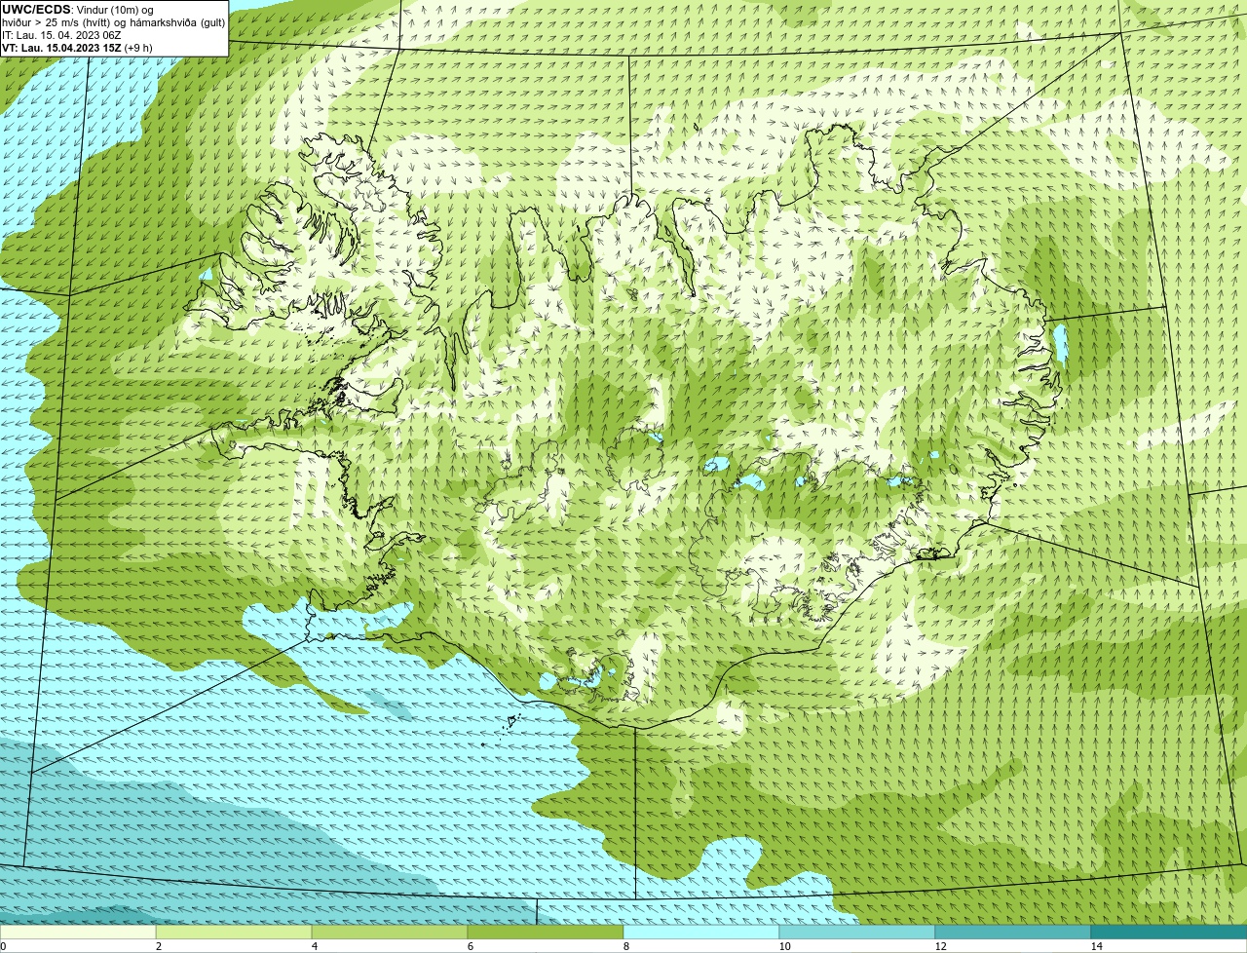Click the "UWC/ECDS: Vindur (10m) og" title line
1247x953 pixels.
78,10
